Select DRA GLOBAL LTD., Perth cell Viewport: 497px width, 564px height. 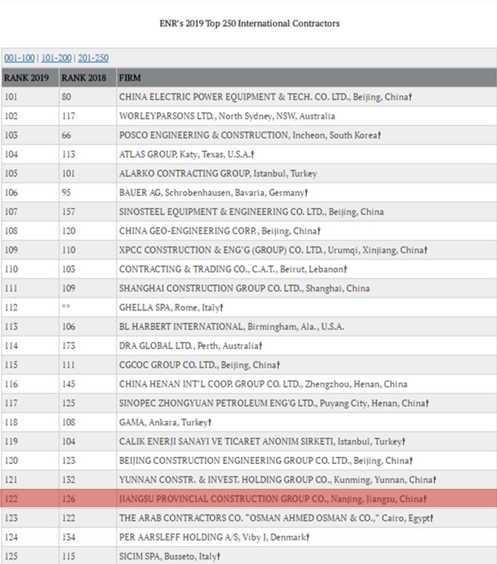307,345
